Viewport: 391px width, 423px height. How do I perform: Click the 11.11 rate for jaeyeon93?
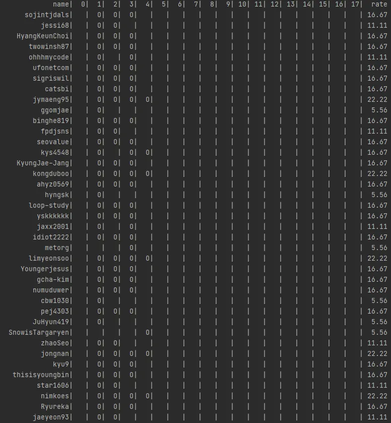click(377, 417)
